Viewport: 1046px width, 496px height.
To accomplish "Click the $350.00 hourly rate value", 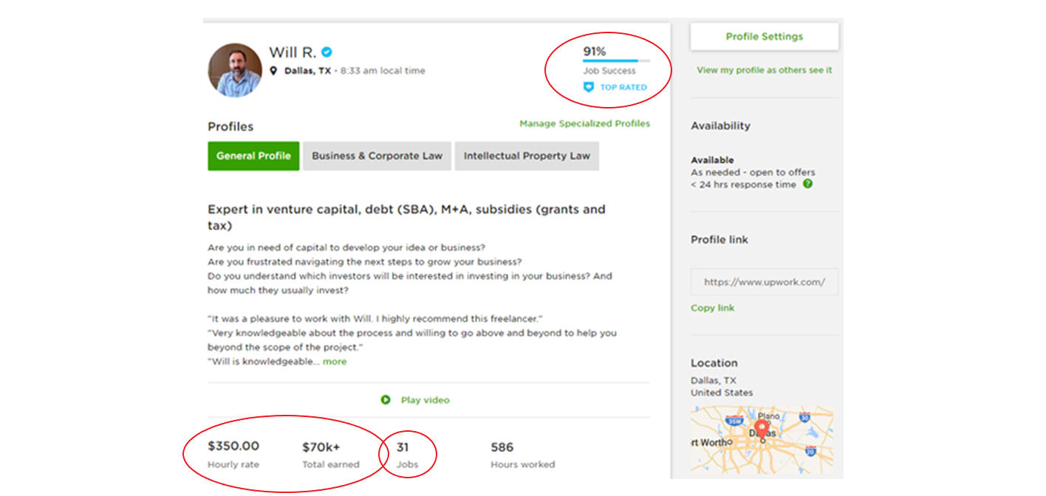I will tap(233, 446).
